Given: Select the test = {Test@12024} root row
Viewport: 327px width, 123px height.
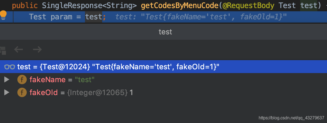Looking at the screenshot, I should [x=163, y=67].
